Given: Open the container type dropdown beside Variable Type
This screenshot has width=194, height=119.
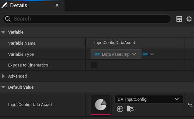Looking at the screenshot, I should [148, 54].
